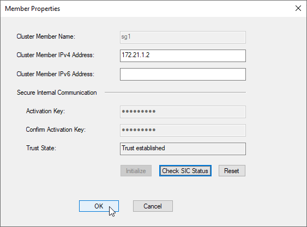This screenshot has height=227, width=307.
Task: Click the Activation Key label text
Action: click(45, 111)
